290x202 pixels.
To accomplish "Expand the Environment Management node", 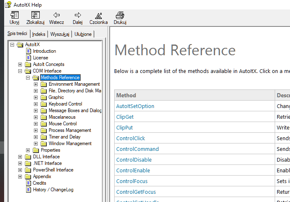I will (36, 84).
